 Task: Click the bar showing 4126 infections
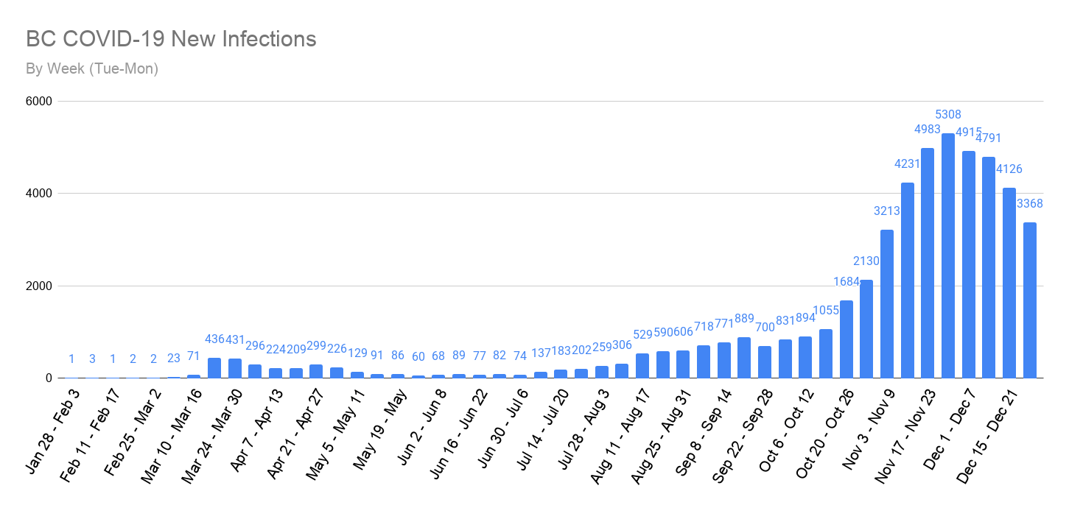[x=1009, y=283]
